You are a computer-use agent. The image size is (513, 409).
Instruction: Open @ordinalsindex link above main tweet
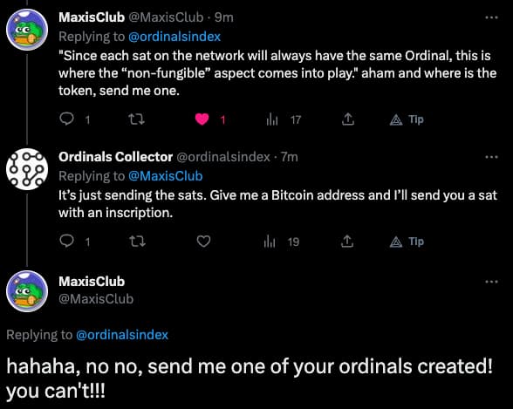pos(122,335)
